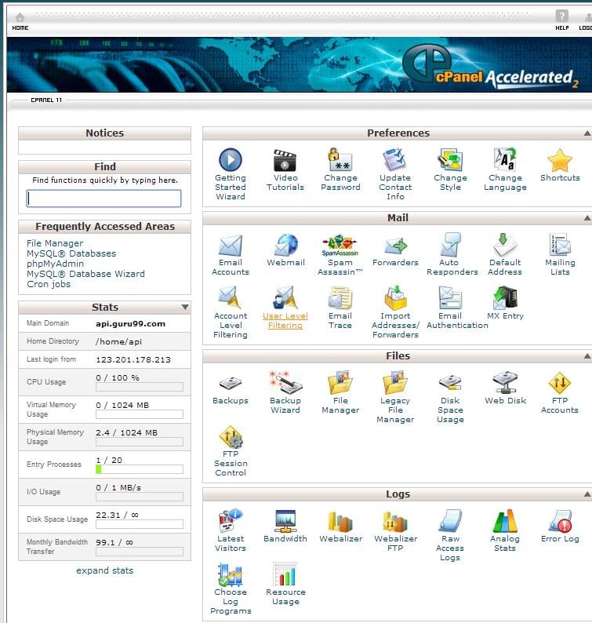Open the Resource Usage icon

coord(285,575)
